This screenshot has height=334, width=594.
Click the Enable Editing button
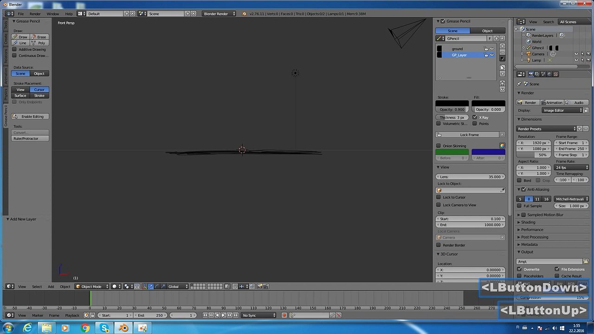click(x=30, y=116)
